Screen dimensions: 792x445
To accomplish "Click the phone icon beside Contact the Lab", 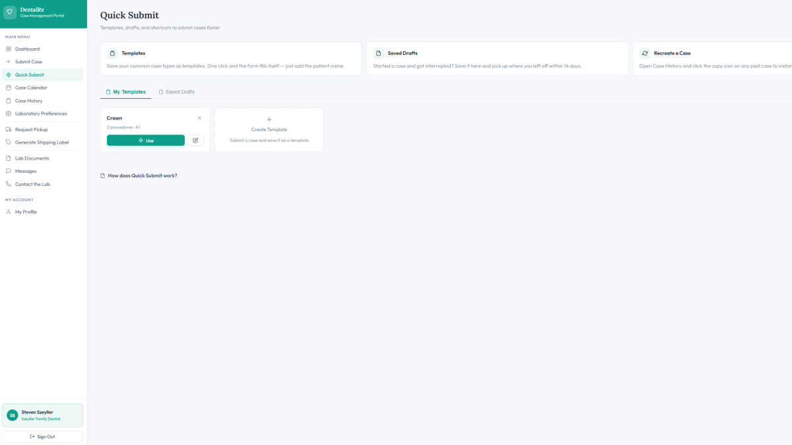I will coord(9,184).
